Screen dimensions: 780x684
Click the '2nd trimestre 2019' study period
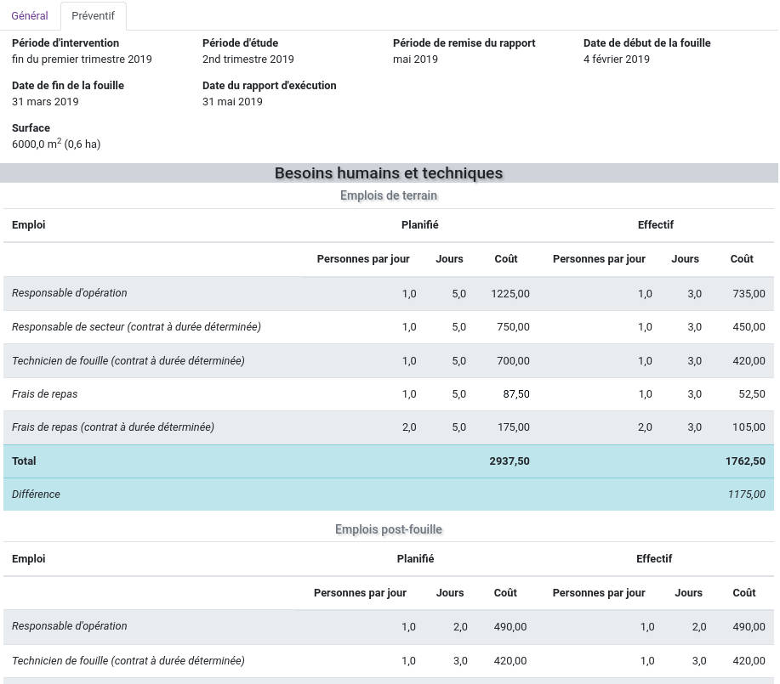click(248, 59)
